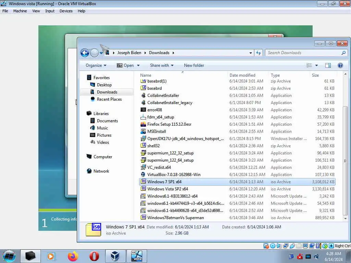Select the VC_redist.x64 application icon
Image resolution: width=351 pixels, height=263 pixels.
coord(143,167)
